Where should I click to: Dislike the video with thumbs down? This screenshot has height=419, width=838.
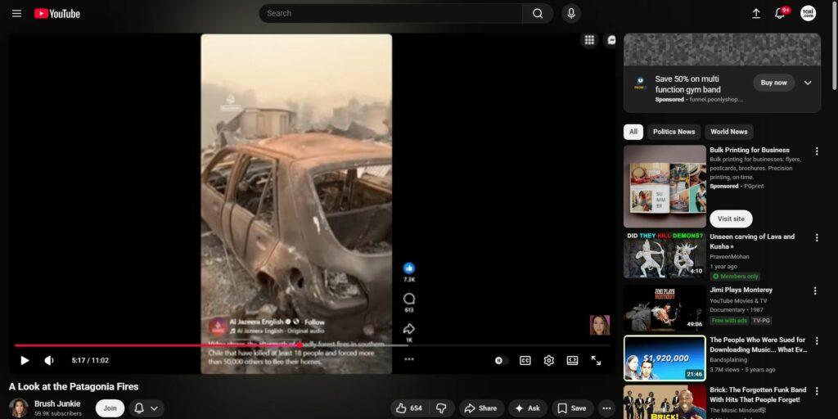[x=441, y=408]
